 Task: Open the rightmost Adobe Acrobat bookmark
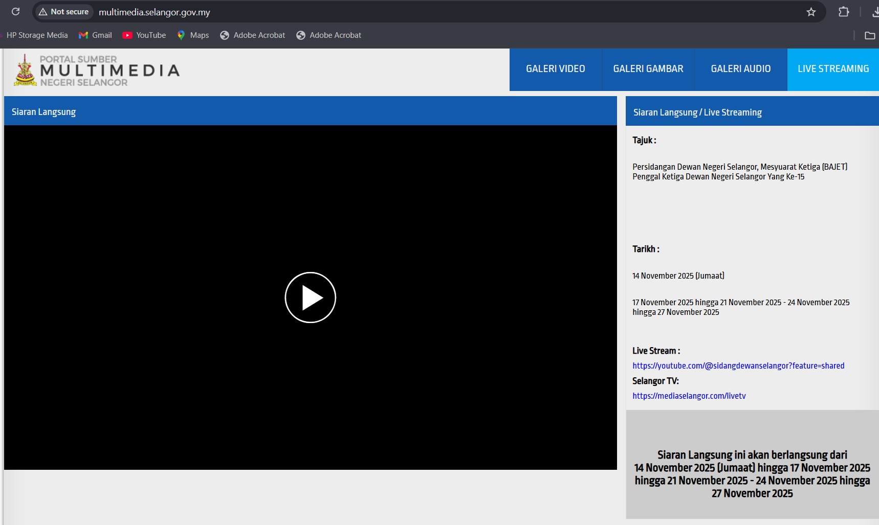tap(329, 35)
